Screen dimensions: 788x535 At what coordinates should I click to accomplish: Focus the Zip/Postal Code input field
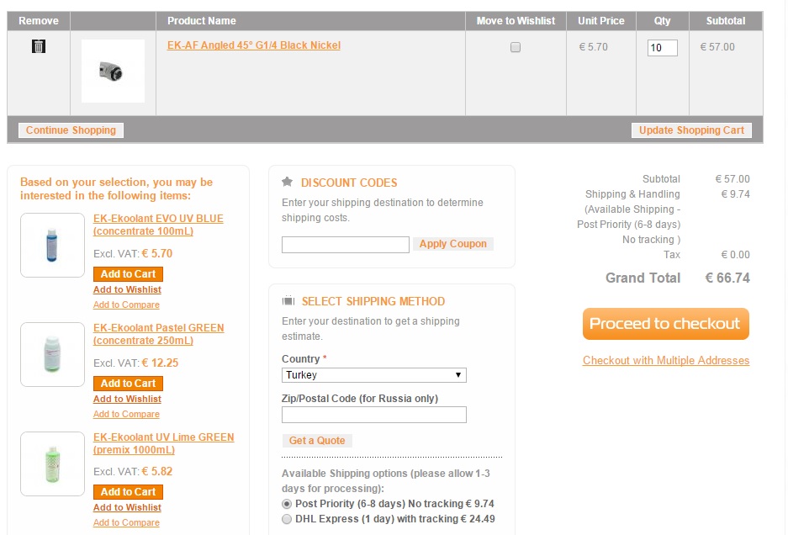pyautogui.click(x=374, y=415)
